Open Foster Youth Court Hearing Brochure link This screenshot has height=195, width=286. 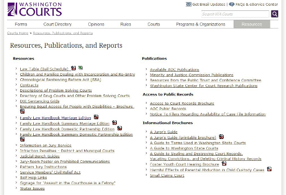click(184, 164)
